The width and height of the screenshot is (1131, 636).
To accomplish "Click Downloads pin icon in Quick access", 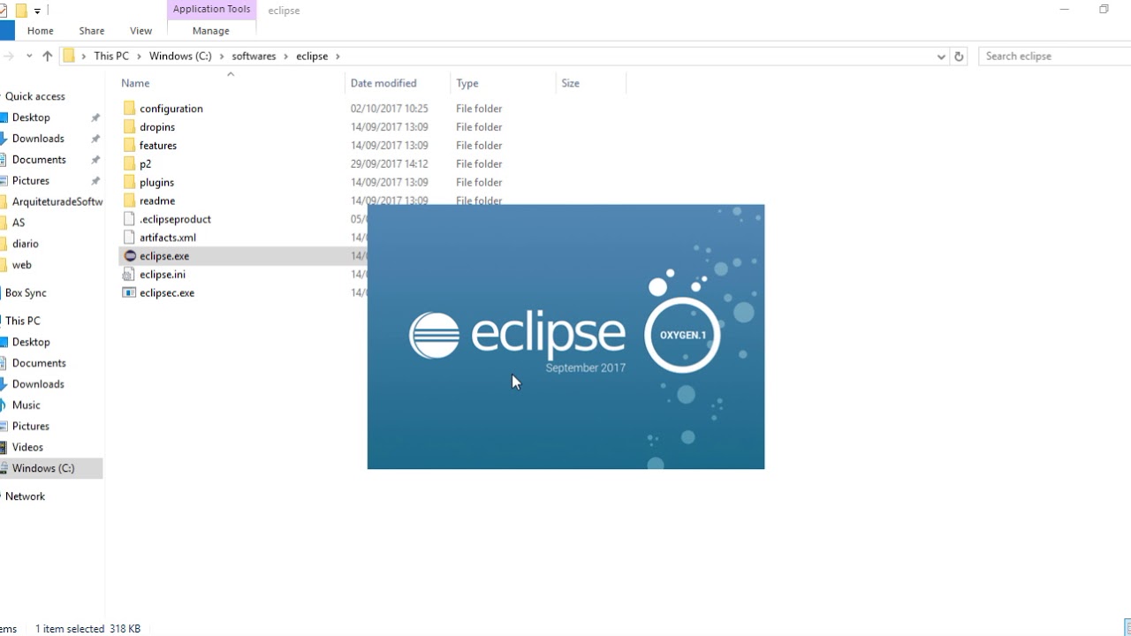I will [x=95, y=139].
